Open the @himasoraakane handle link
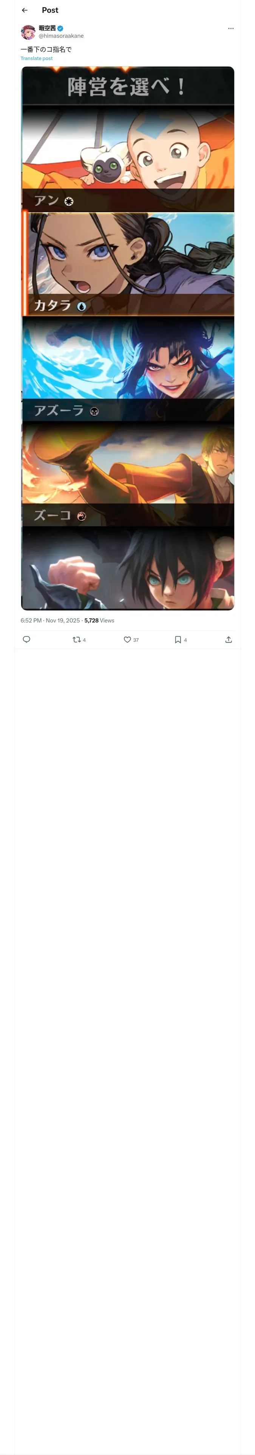This screenshot has width=255, height=1455. coord(61,36)
